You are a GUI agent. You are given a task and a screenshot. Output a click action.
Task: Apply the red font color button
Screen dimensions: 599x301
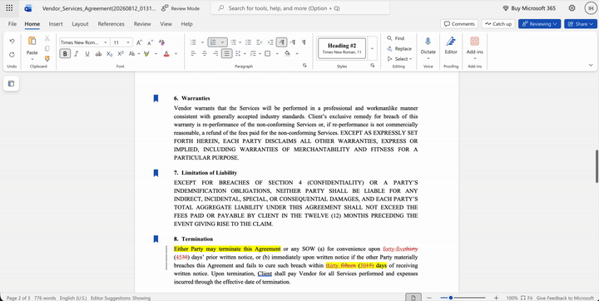[166, 54]
